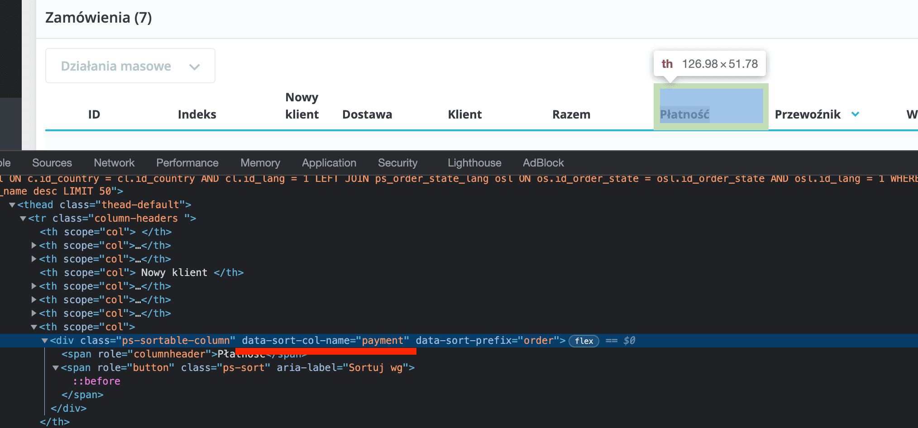Image resolution: width=918 pixels, height=428 pixels.
Task: Switch to the Network panel
Action: click(114, 162)
